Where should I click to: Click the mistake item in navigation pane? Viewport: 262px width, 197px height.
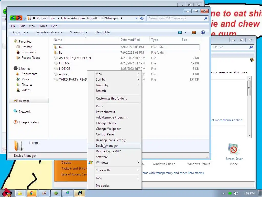point(29,101)
